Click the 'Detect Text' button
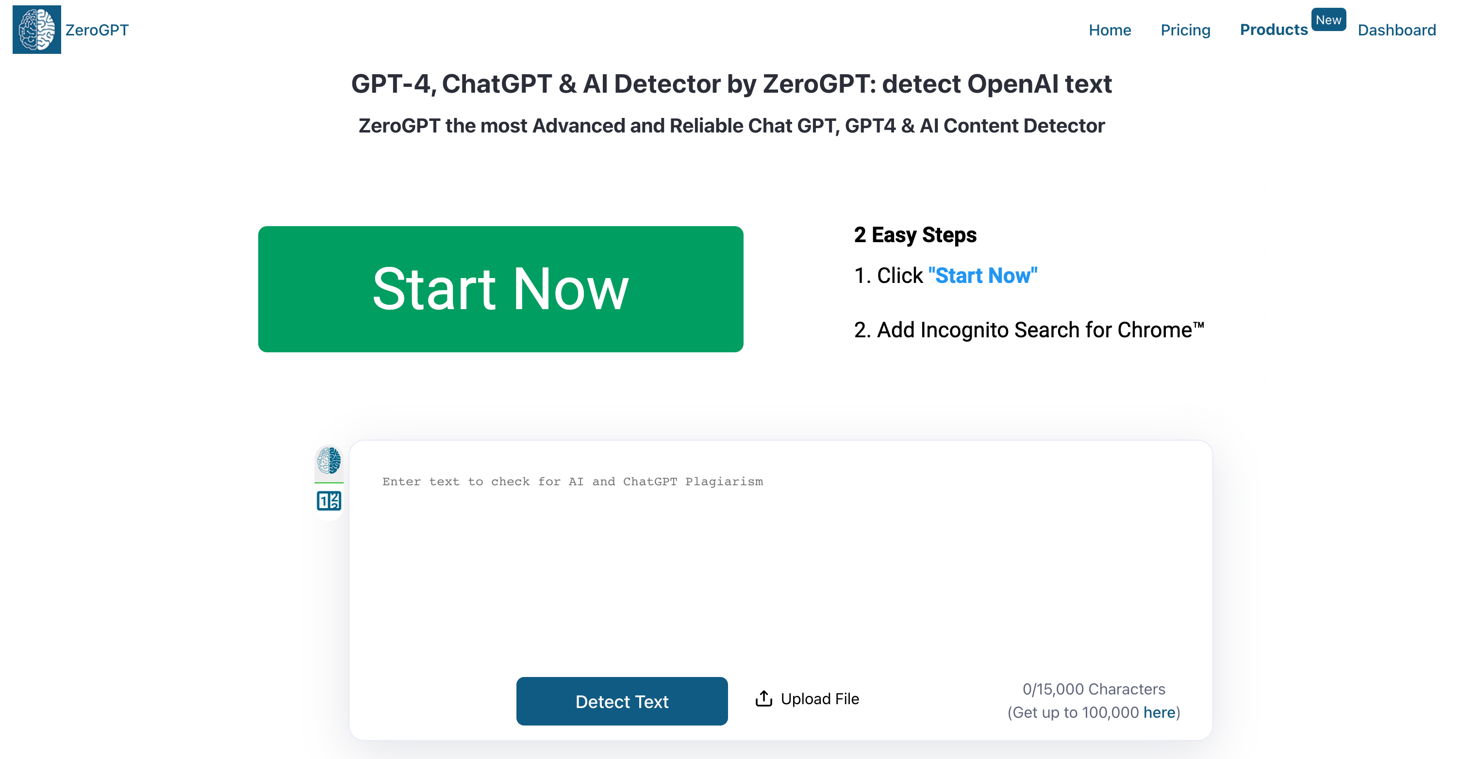 622,701
